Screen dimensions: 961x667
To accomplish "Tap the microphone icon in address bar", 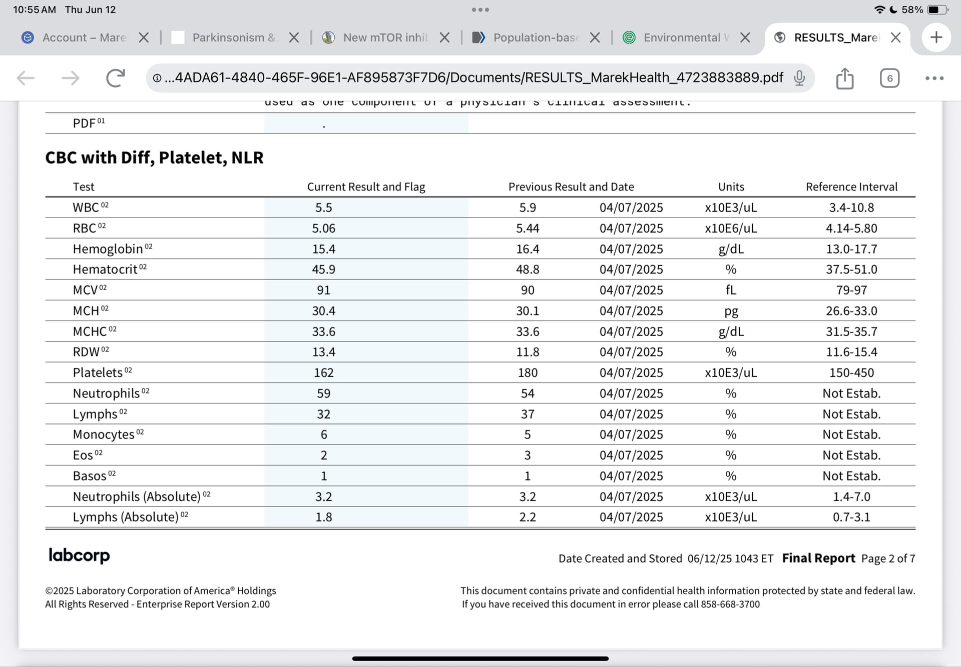I will [x=799, y=77].
